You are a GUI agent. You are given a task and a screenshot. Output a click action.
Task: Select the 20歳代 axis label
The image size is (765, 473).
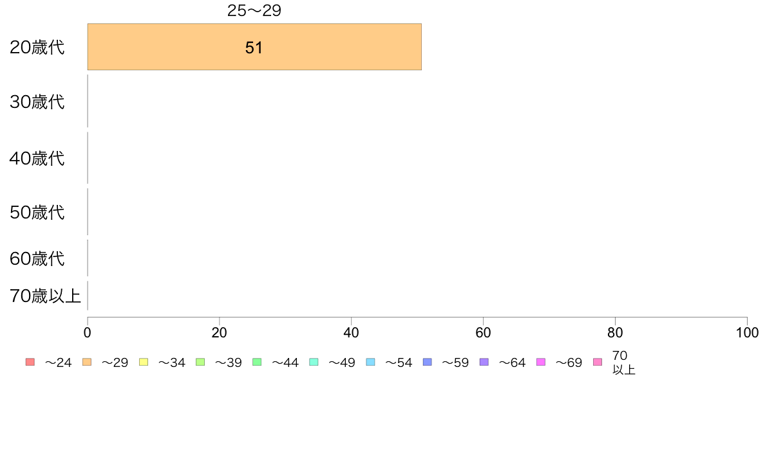coord(37,48)
